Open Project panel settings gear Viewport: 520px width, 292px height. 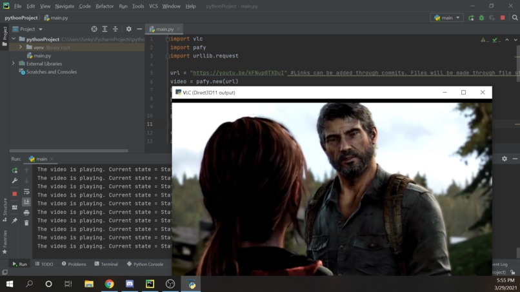(128, 29)
